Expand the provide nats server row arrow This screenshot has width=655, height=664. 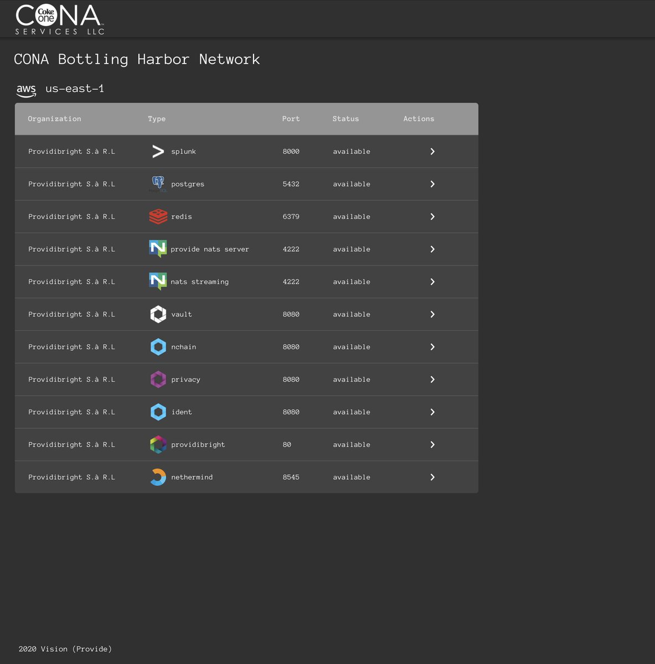[432, 249]
